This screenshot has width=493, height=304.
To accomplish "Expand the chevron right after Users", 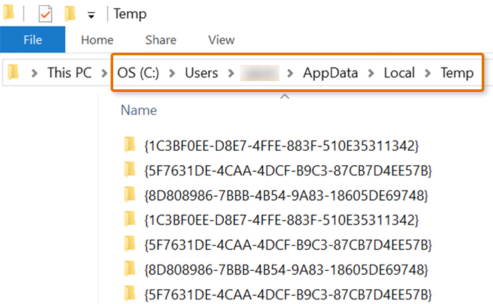I will [x=231, y=73].
